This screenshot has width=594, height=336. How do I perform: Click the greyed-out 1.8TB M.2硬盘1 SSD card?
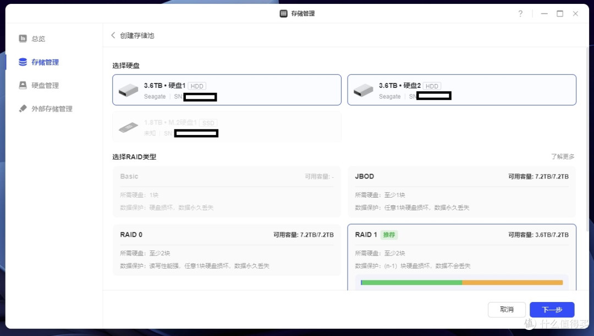pos(227,127)
